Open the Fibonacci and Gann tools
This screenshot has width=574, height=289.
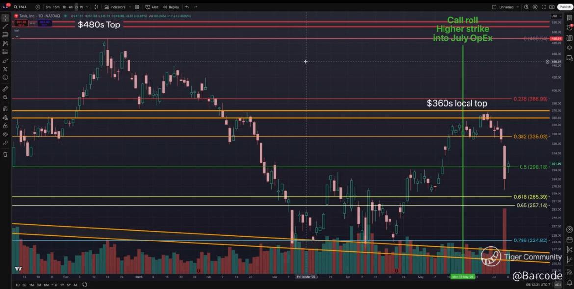[5, 35]
